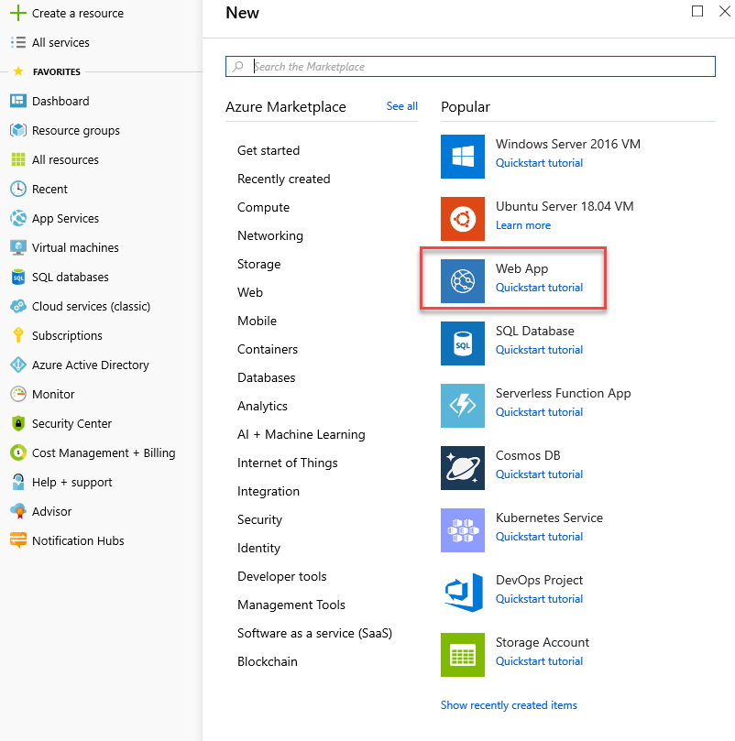Open the Virtual machines monitor icon
735x741 pixels.
(x=18, y=247)
